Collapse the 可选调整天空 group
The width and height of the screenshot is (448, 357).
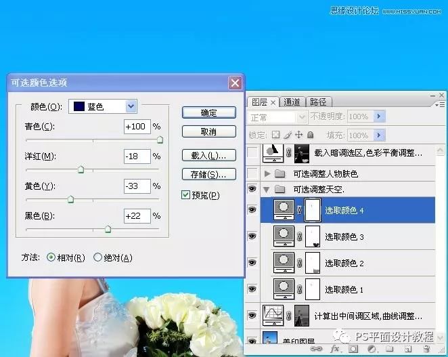coord(267,189)
